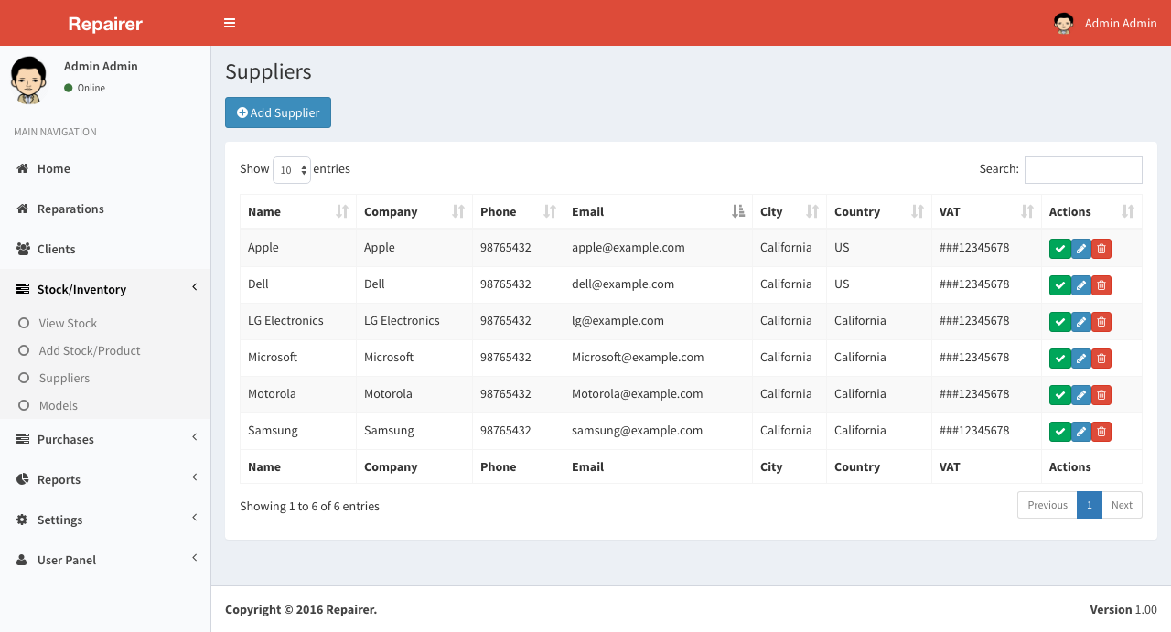1171x632 pixels.
Task: Click edit pencil icon for Microsoft row
Action: tap(1081, 359)
